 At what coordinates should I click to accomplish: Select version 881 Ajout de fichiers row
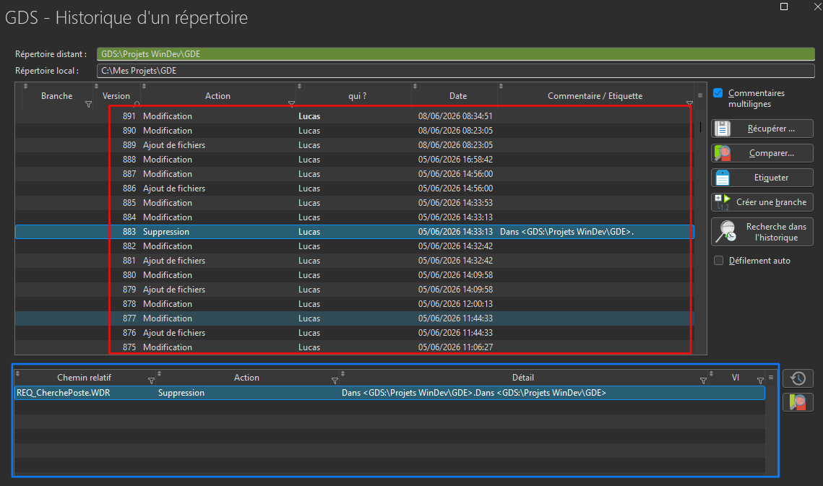click(355, 260)
